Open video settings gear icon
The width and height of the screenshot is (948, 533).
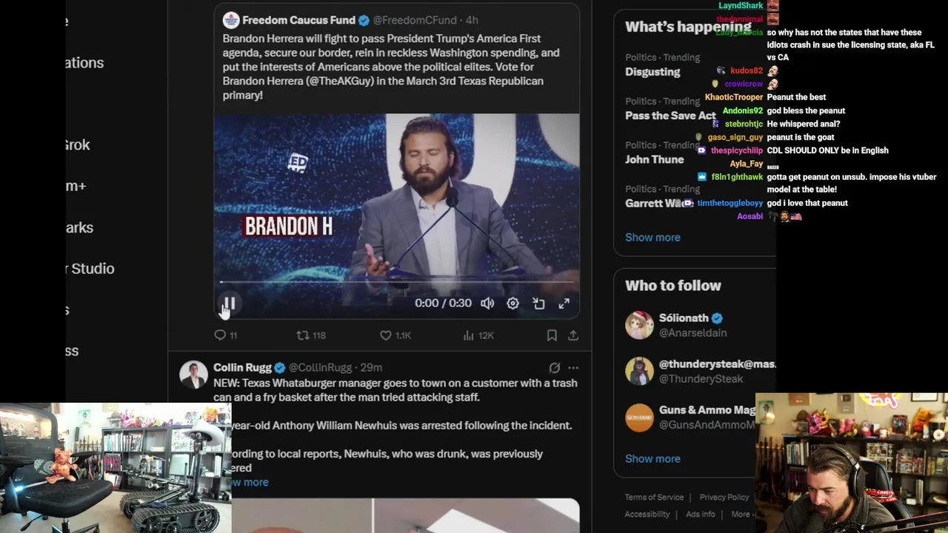[x=513, y=304]
